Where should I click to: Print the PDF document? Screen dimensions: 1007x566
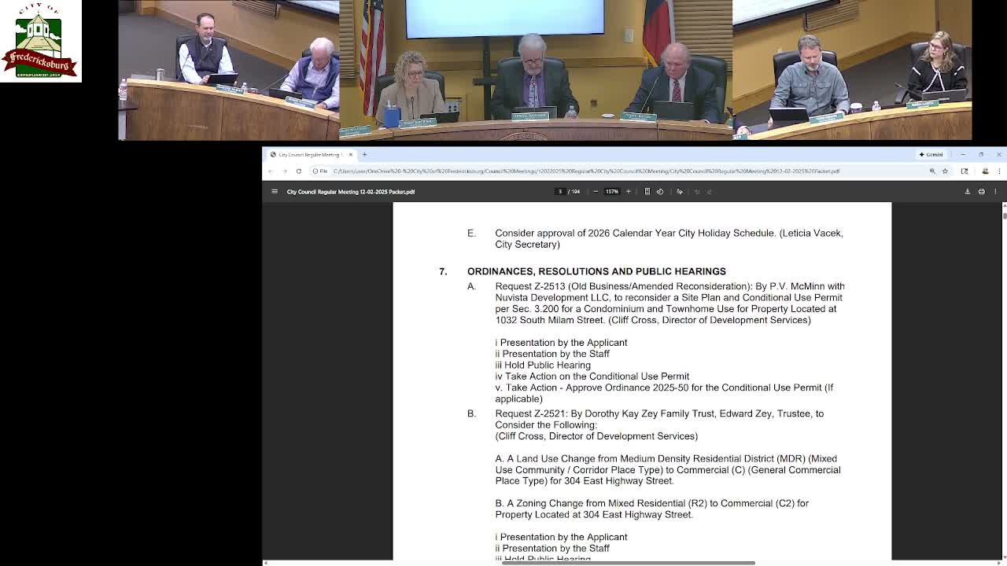[x=981, y=192]
